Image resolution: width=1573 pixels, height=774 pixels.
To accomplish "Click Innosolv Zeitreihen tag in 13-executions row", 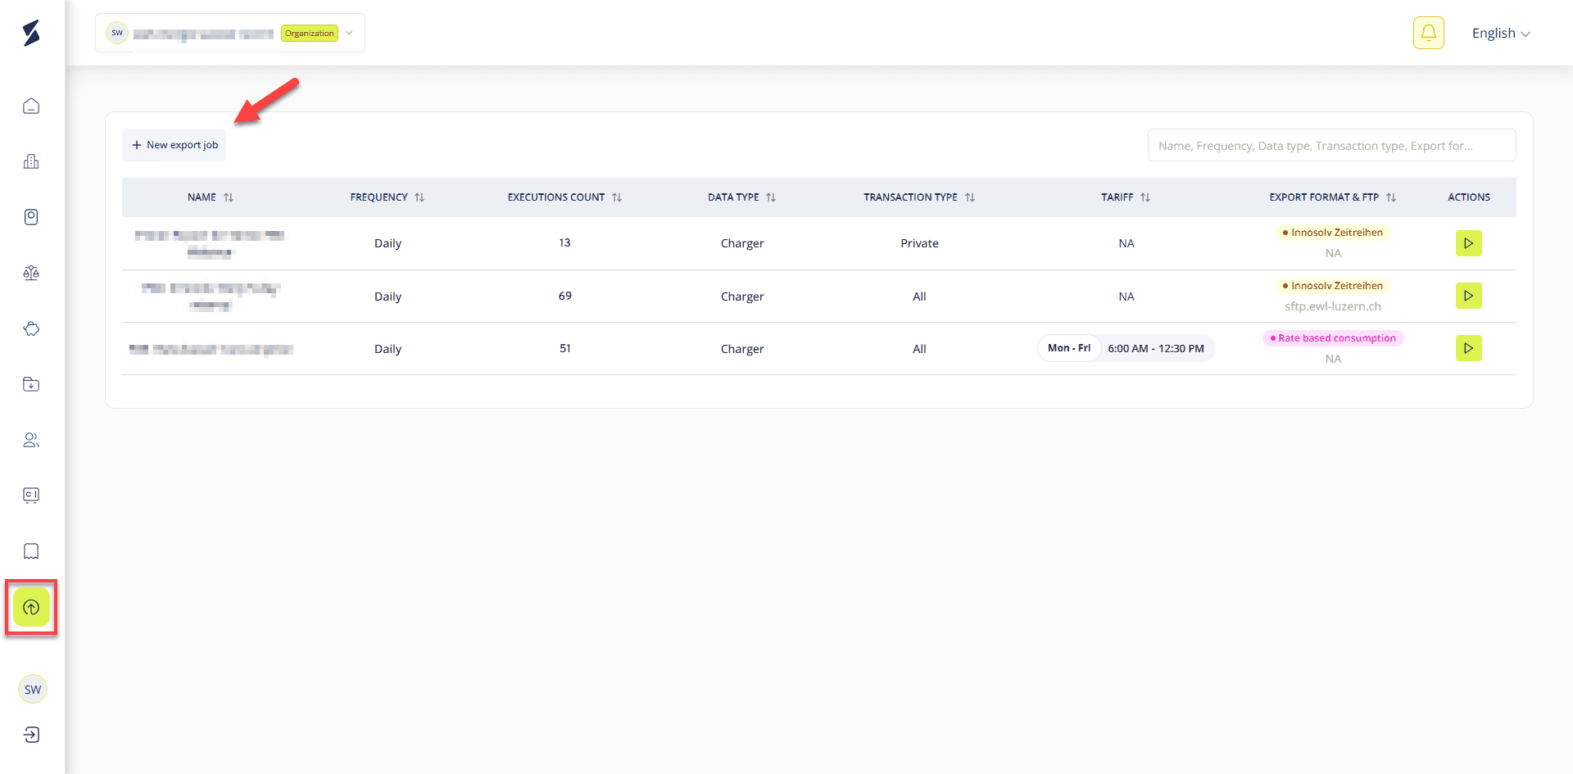I will (1333, 233).
